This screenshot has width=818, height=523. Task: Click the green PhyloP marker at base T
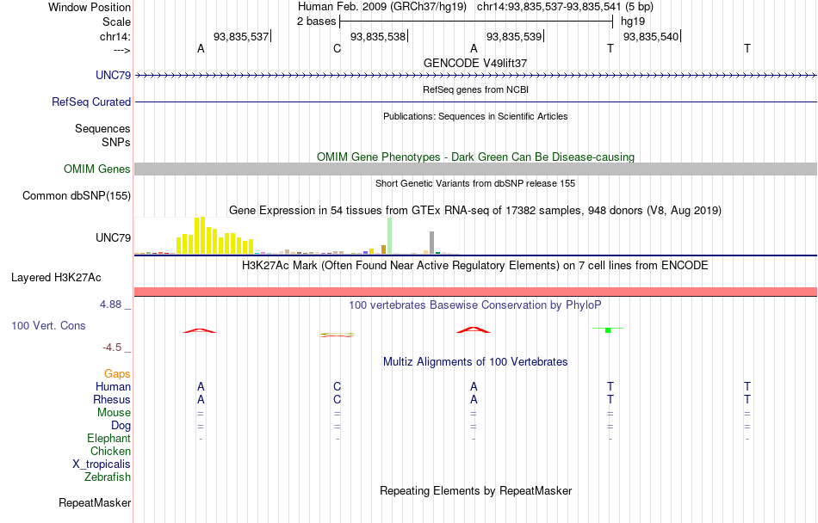tap(608, 329)
